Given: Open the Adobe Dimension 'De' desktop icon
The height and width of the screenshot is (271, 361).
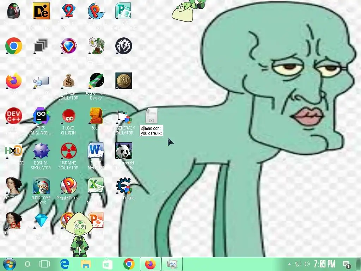Looking at the screenshot, I should pos(41,11).
